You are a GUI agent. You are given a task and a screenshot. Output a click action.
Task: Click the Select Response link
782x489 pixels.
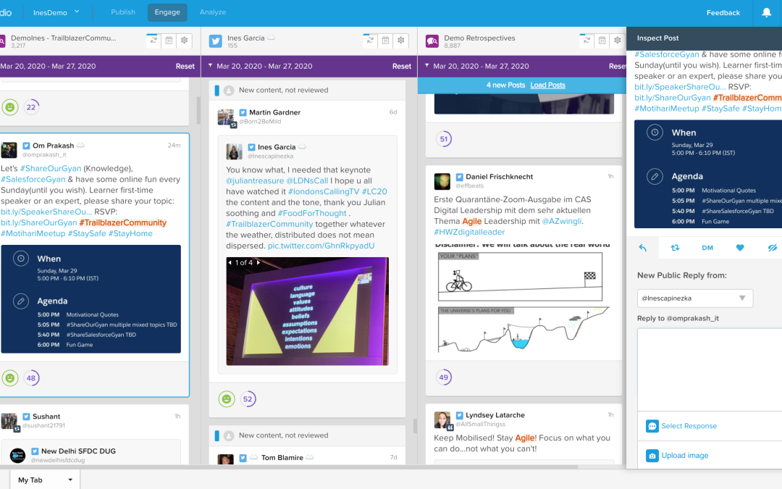coord(689,426)
